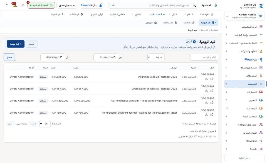
Task: Expand the المستندات menu
Action: [x=157, y=14]
